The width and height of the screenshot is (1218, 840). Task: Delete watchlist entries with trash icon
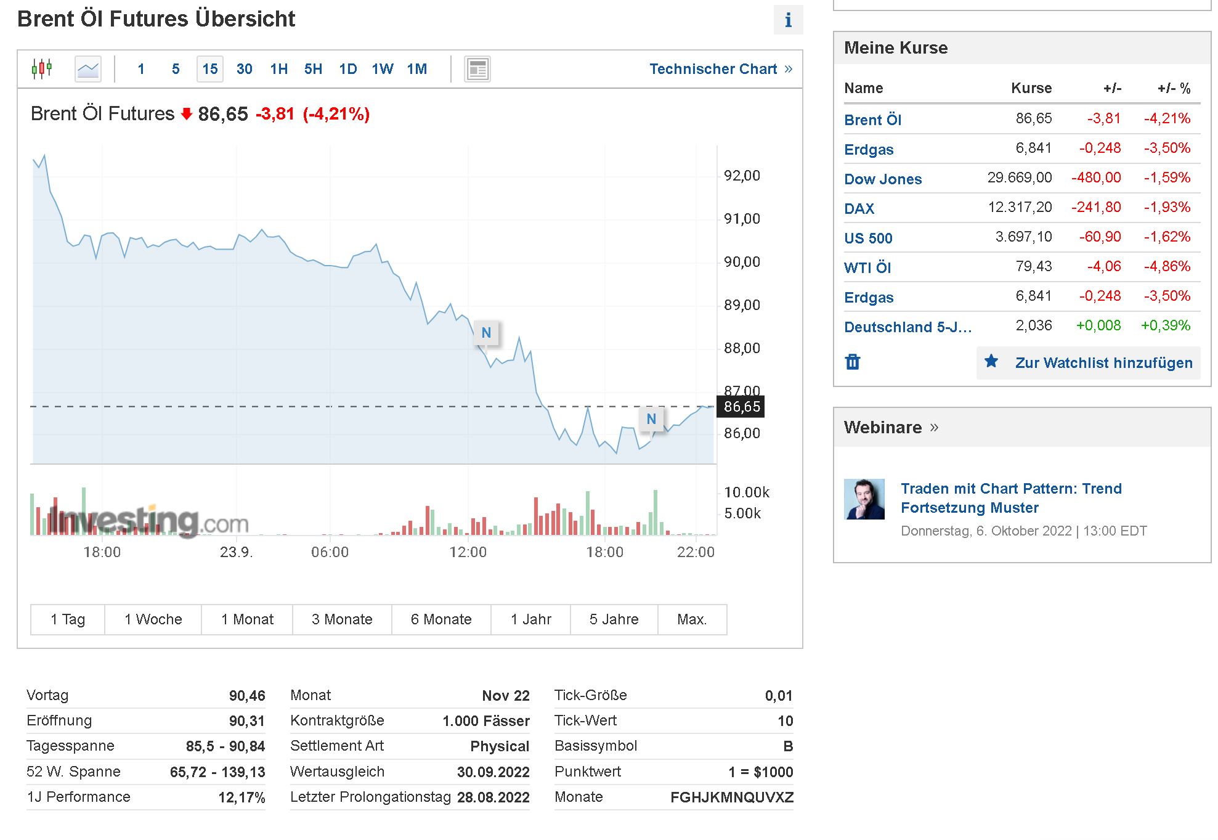click(x=853, y=362)
